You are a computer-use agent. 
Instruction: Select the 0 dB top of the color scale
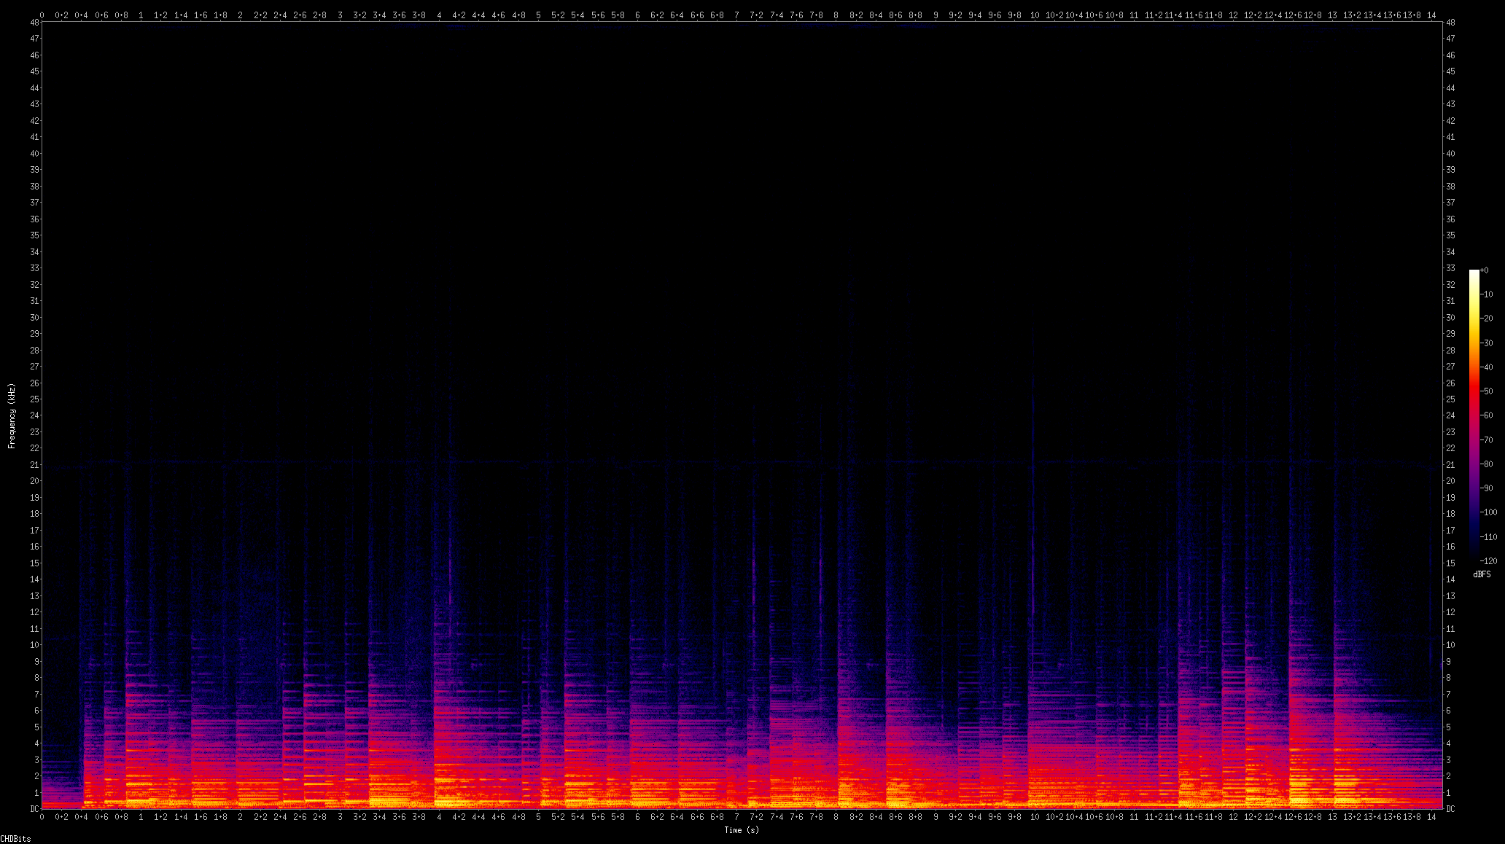coord(1485,270)
